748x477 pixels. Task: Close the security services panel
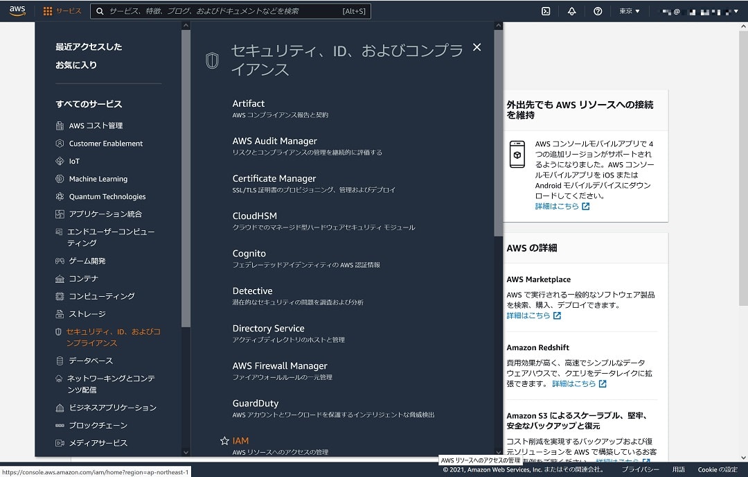pos(477,46)
